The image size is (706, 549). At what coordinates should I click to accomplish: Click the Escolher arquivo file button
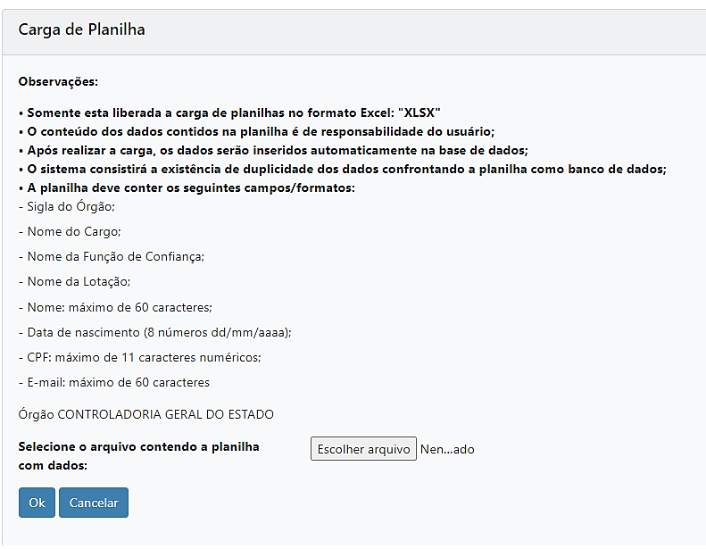click(x=363, y=449)
